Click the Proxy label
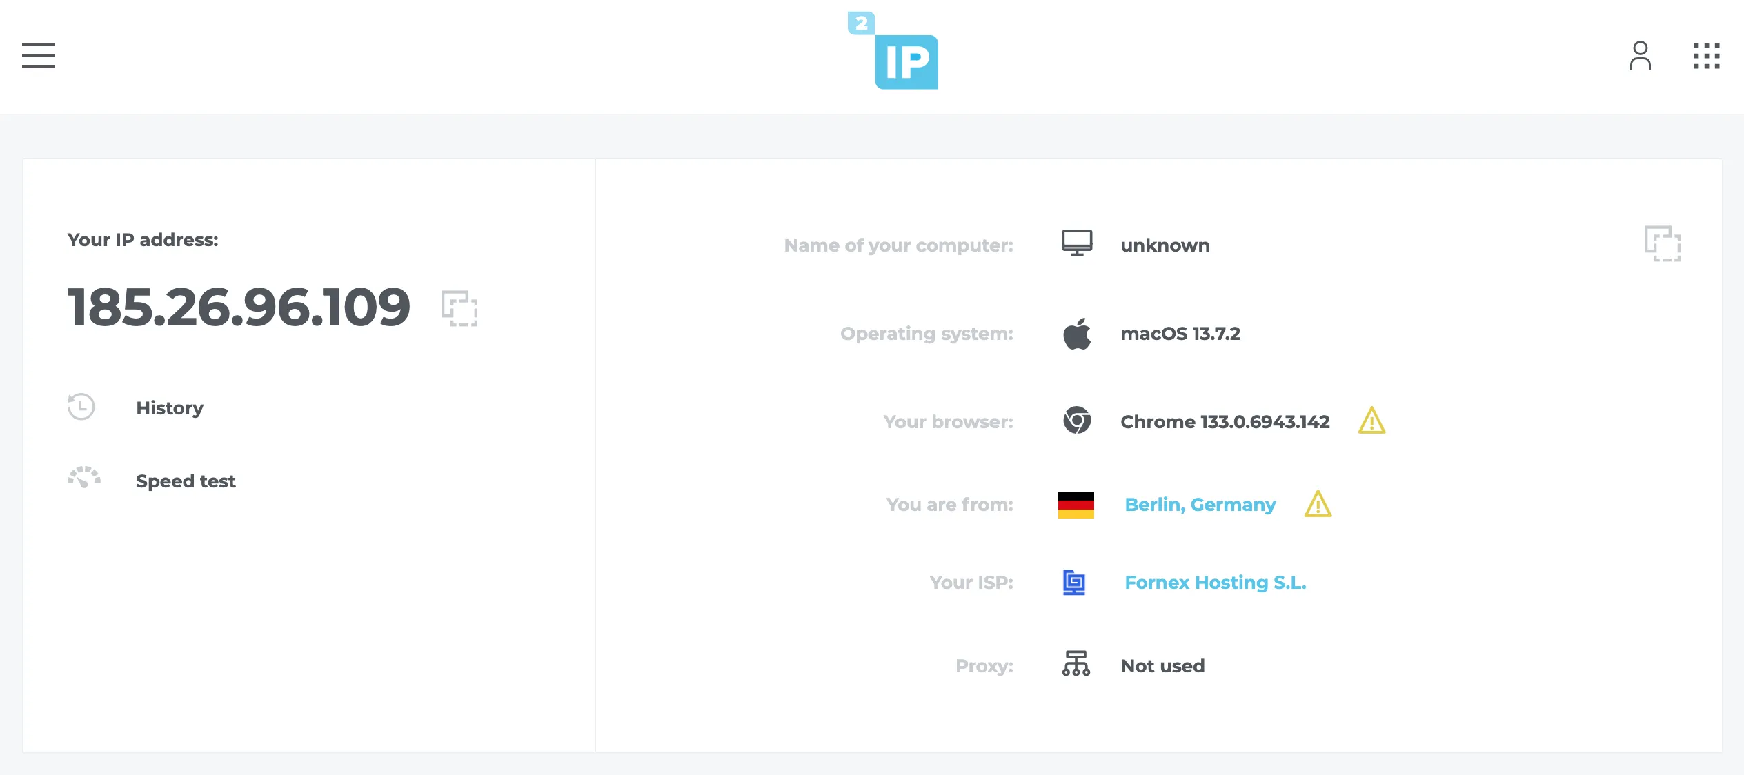The height and width of the screenshot is (775, 1744). pyautogui.click(x=984, y=666)
